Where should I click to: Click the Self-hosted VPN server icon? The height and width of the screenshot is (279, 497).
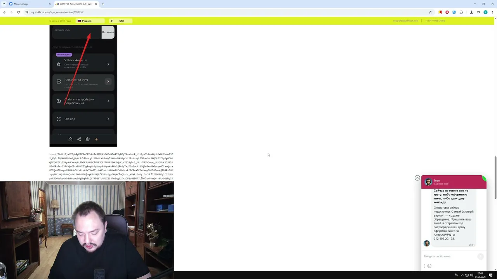(59, 81)
